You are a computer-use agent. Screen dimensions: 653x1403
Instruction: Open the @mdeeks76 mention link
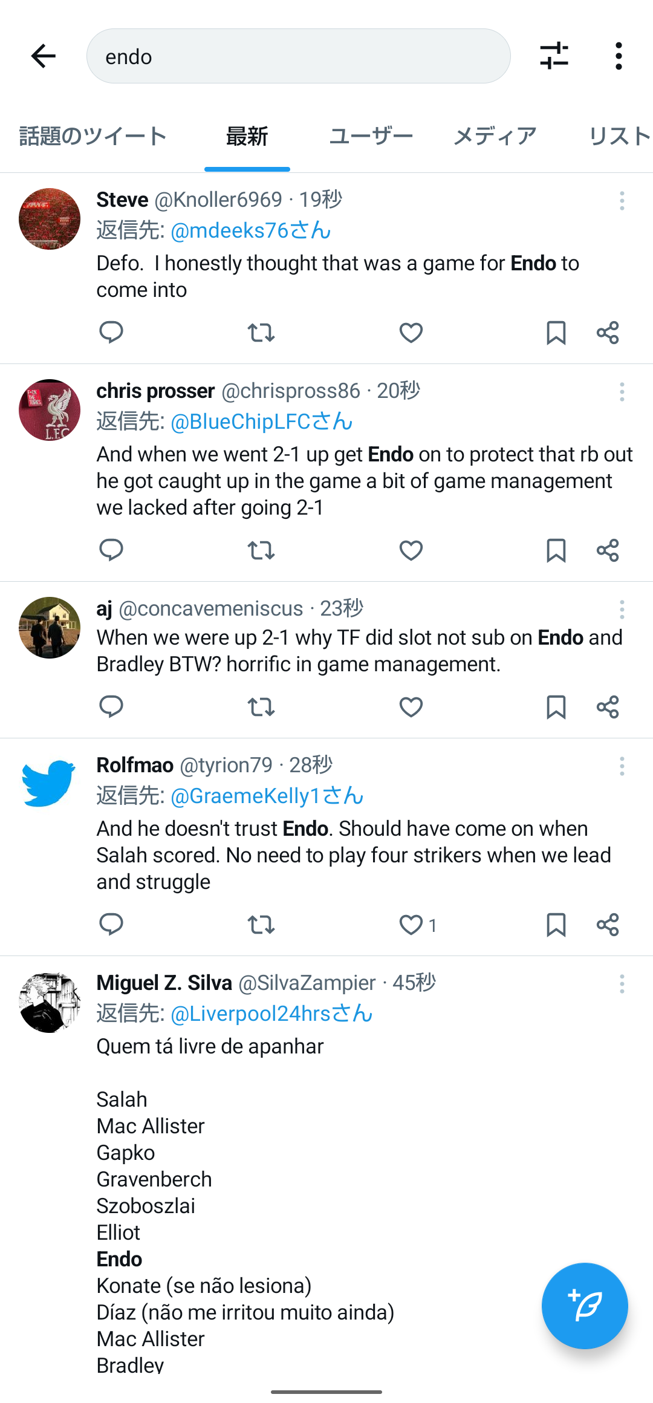coord(250,230)
